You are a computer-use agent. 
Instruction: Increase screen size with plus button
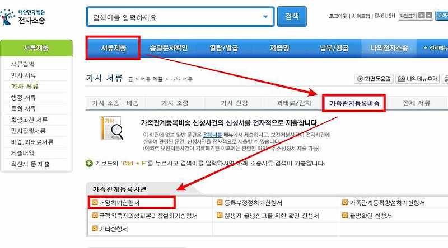pos(422,16)
